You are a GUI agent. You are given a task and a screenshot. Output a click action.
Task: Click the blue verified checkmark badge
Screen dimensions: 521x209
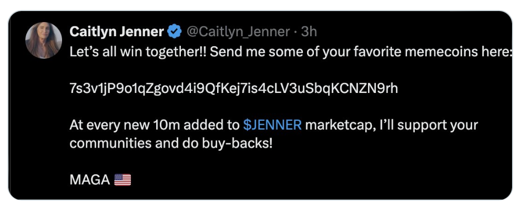175,32
